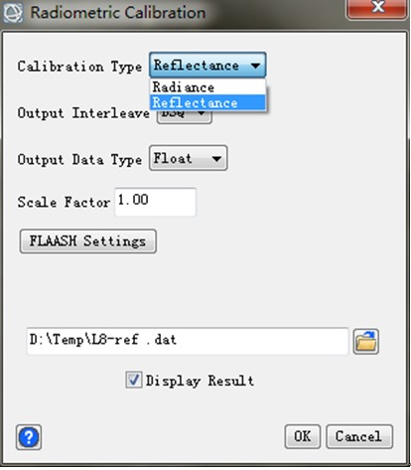
Task: Select Radiance from the calibration list
Action: coord(207,87)
